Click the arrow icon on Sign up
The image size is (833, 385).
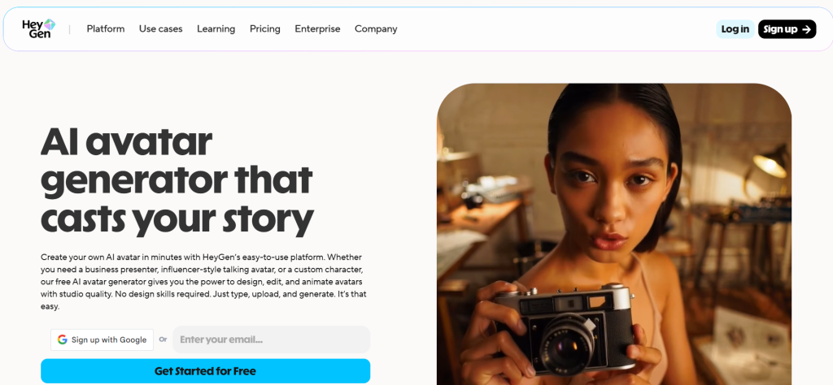pos(806,29)
